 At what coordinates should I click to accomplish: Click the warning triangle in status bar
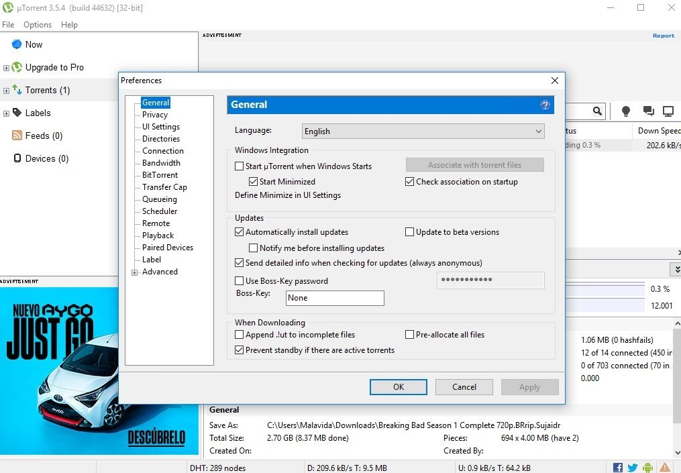click(664, 468)
